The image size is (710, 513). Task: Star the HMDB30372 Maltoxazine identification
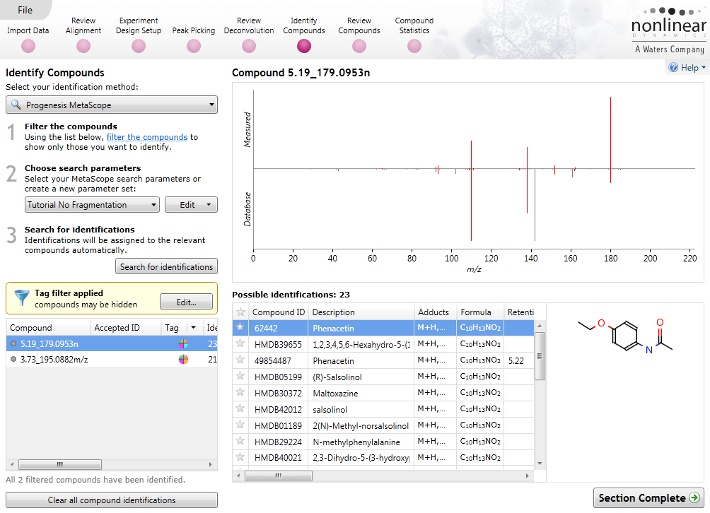pos(240,393)
